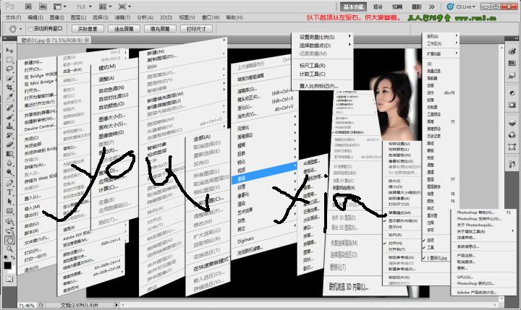Select the Rectangular Marquee tool

[9, 60]
